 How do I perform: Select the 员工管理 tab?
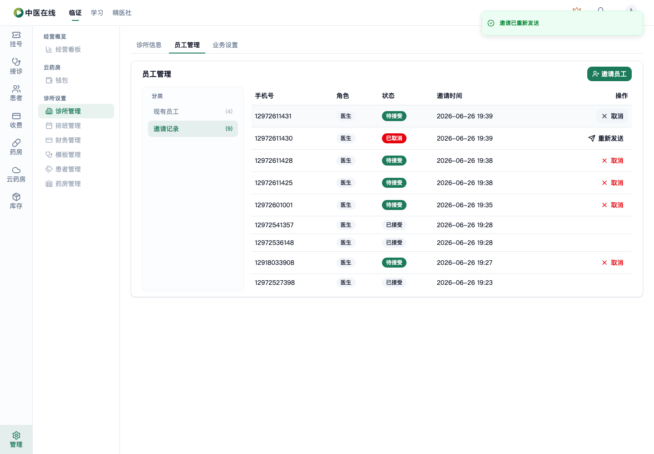[x=187, y=45]
